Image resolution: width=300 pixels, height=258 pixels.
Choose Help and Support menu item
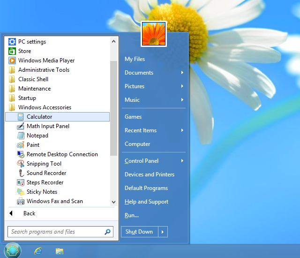[x=146, y=202]
